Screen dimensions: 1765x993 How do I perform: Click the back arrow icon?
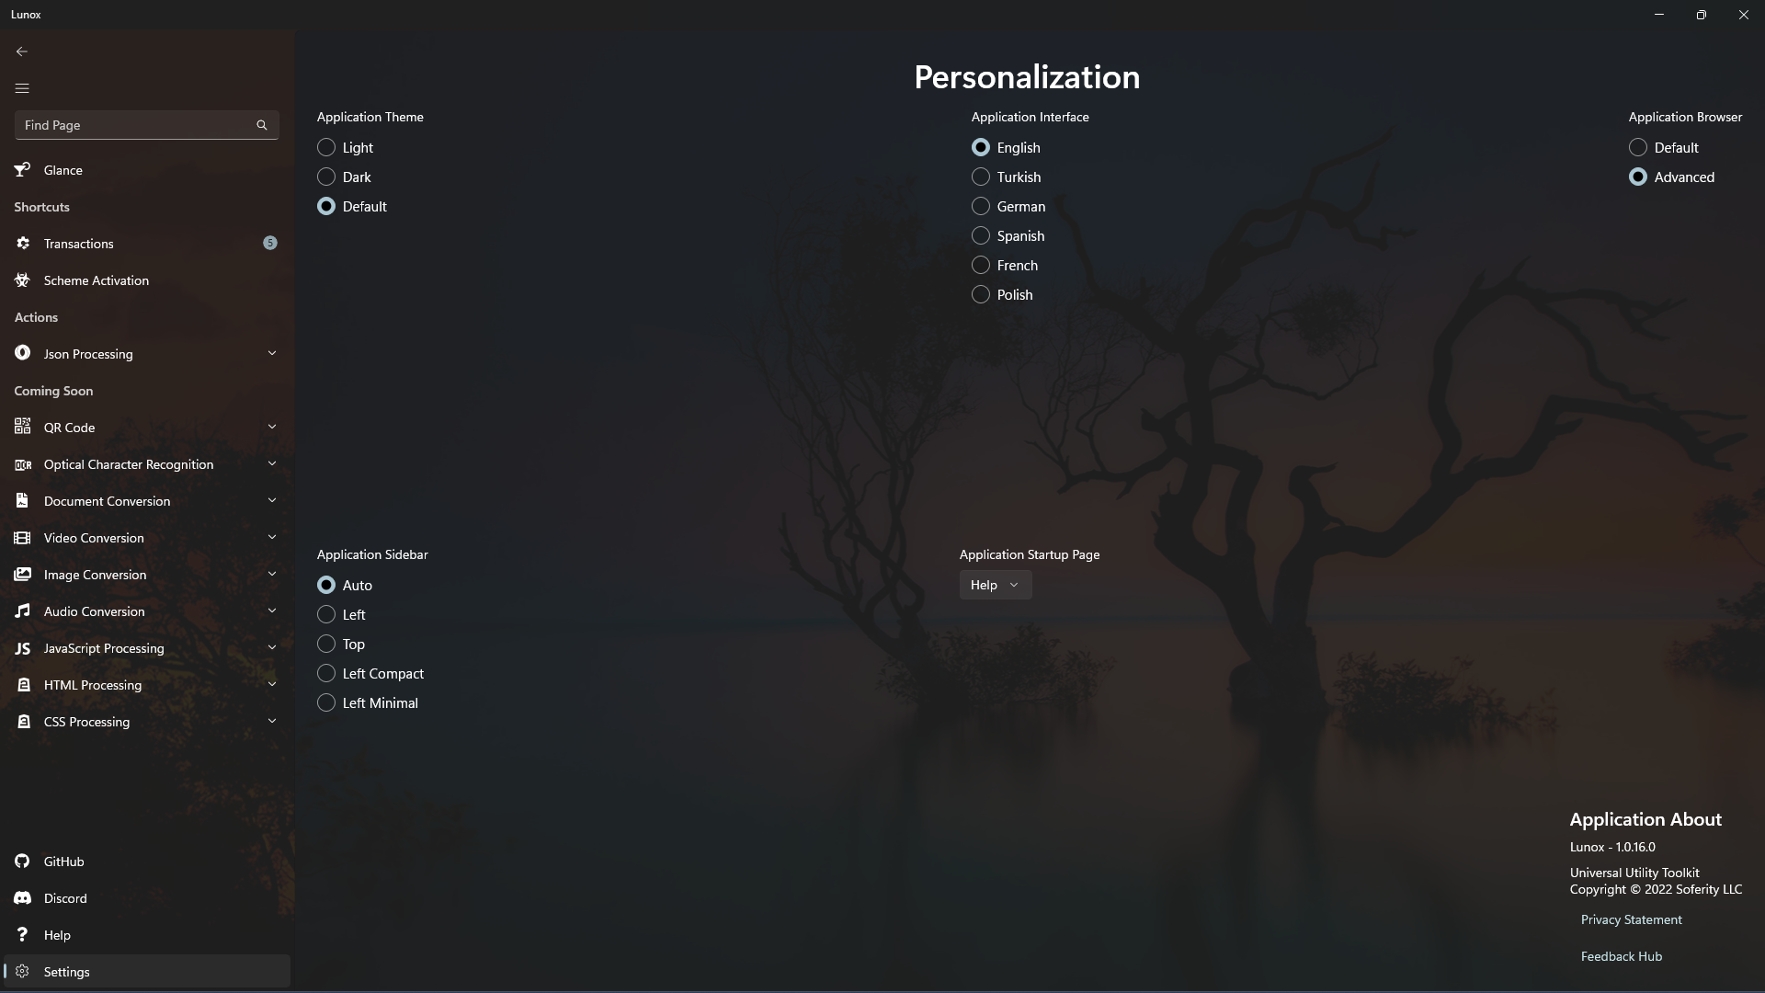pyautogui.click(x=22, y=51)
